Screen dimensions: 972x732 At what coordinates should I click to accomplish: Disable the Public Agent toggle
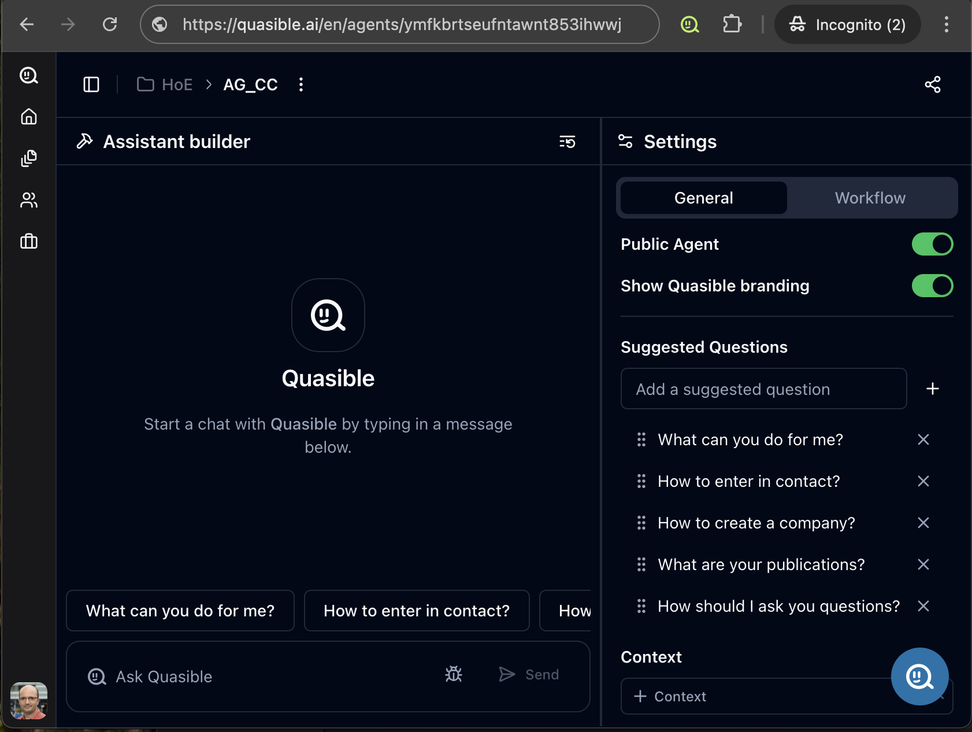click(x=932, y=244)
